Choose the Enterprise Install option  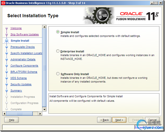pyautogui.click(x=58, y=51)
